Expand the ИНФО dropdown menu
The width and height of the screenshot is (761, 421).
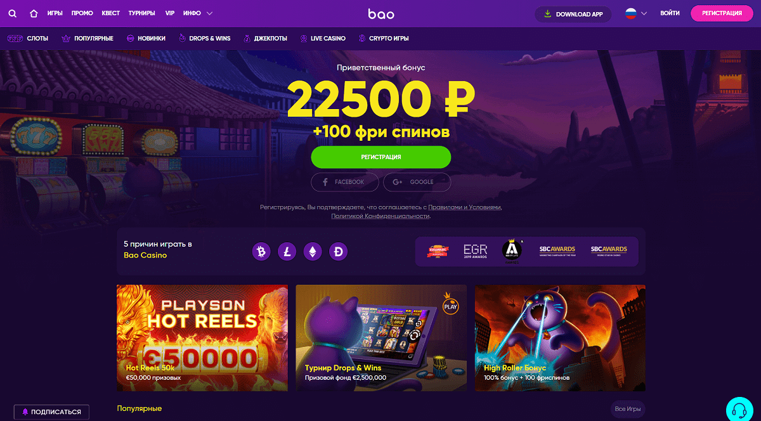click(197, 13)
